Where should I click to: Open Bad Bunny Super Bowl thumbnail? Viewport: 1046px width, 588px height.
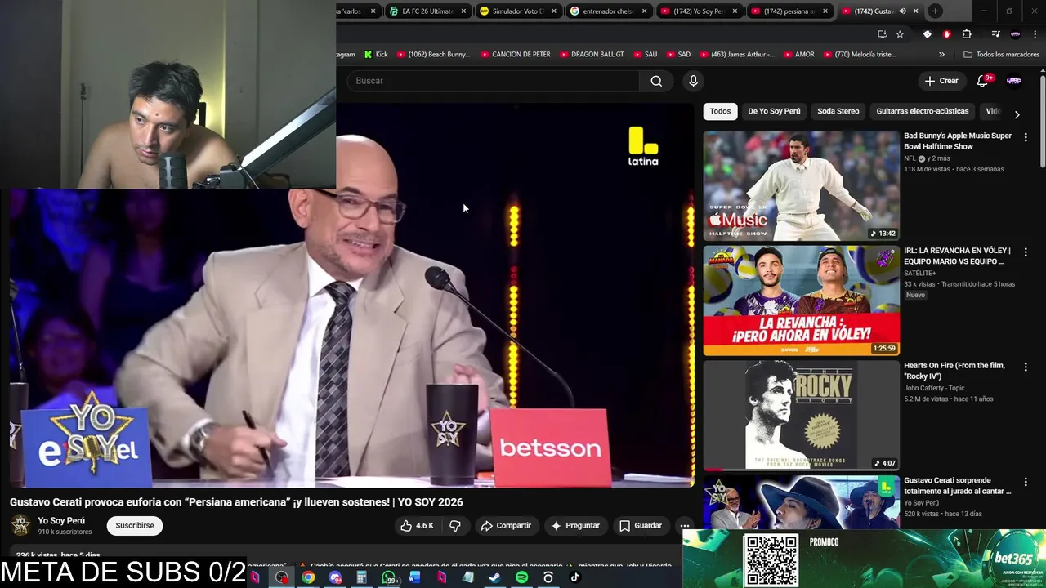pyautogui.click(x=801, y=185)
